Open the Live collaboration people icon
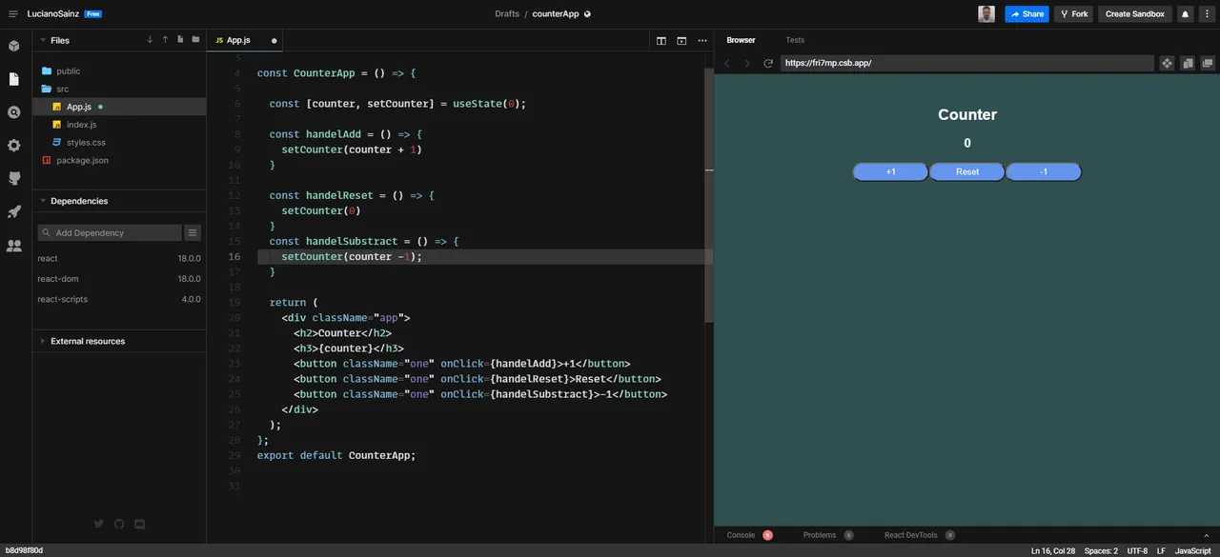Viewport: 1220px width, 557px height. click(x=13, y=246)
